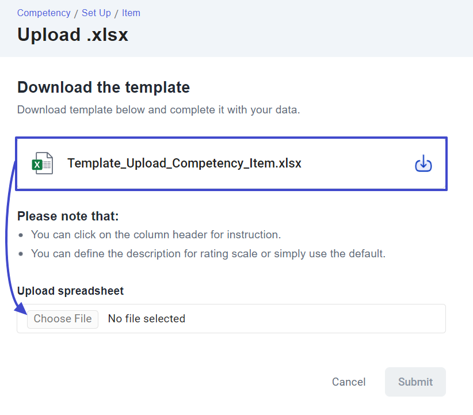Click the first bullet point marker
This screenshot has width=473, height=415.
coord(21,235)
